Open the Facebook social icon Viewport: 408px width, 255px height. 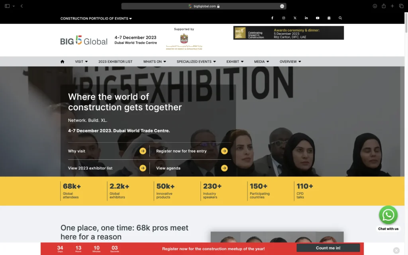pos(272,18)
